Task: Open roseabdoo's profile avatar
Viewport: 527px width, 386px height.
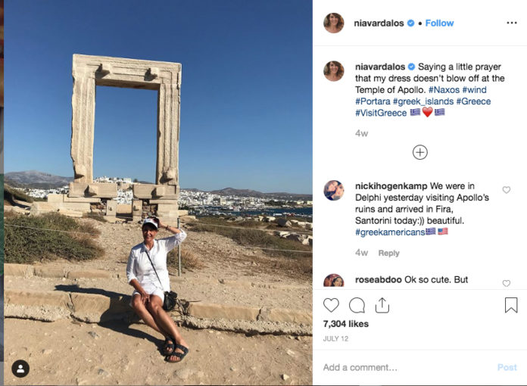Action: coord(334,282)
